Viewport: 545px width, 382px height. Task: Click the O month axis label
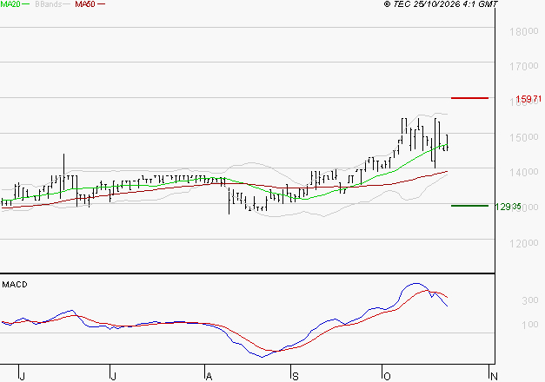point(387,376)
